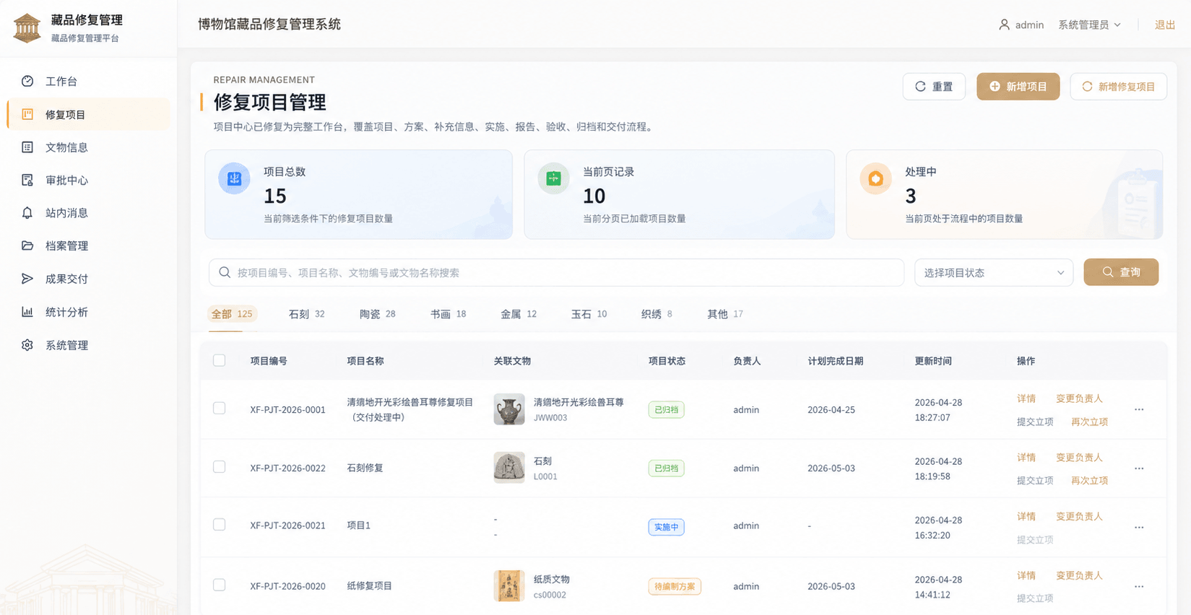The image size is (1191, 615).
Task: Click 变更负责人 for XF-PJT-2026-0022
Action: 1079,458
